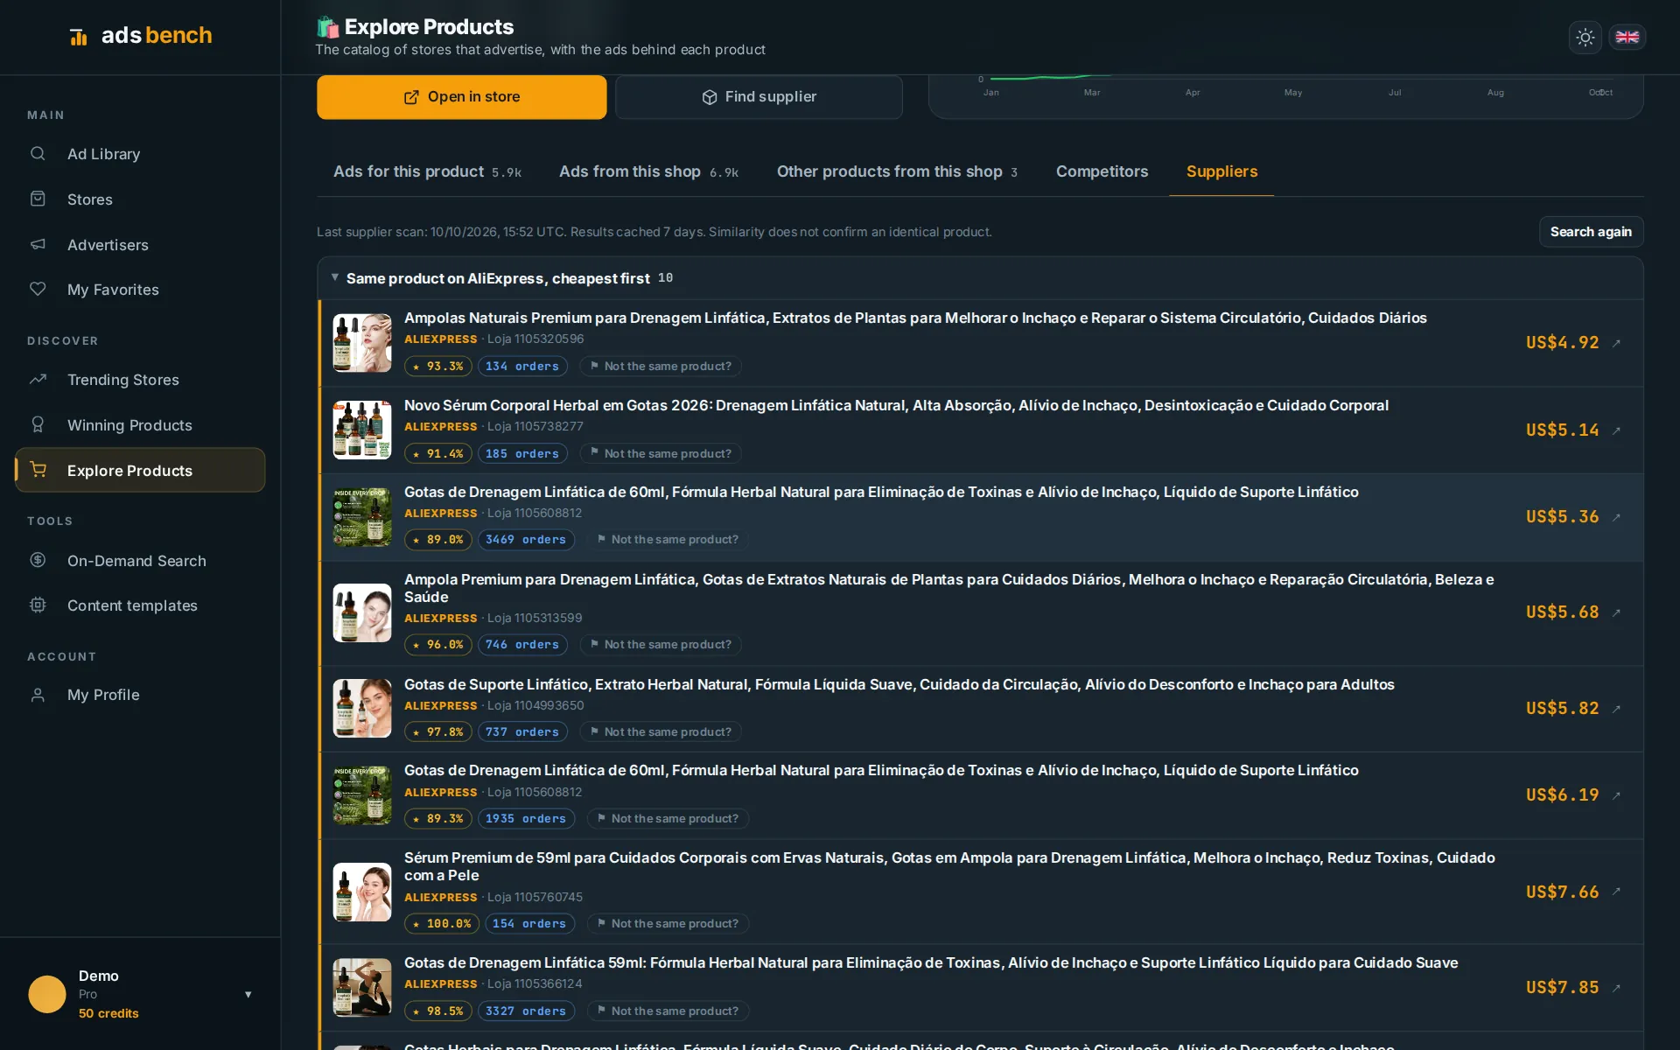1680x1050 pixels.
Task: Open Gotas de Drenagem Linfática 59ml title
Action: (931, 962)
